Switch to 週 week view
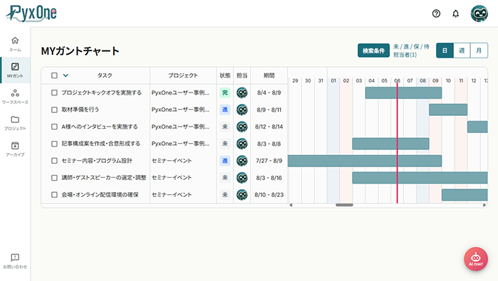Screen dimensions: 498x281 click(x=462, y=51)
